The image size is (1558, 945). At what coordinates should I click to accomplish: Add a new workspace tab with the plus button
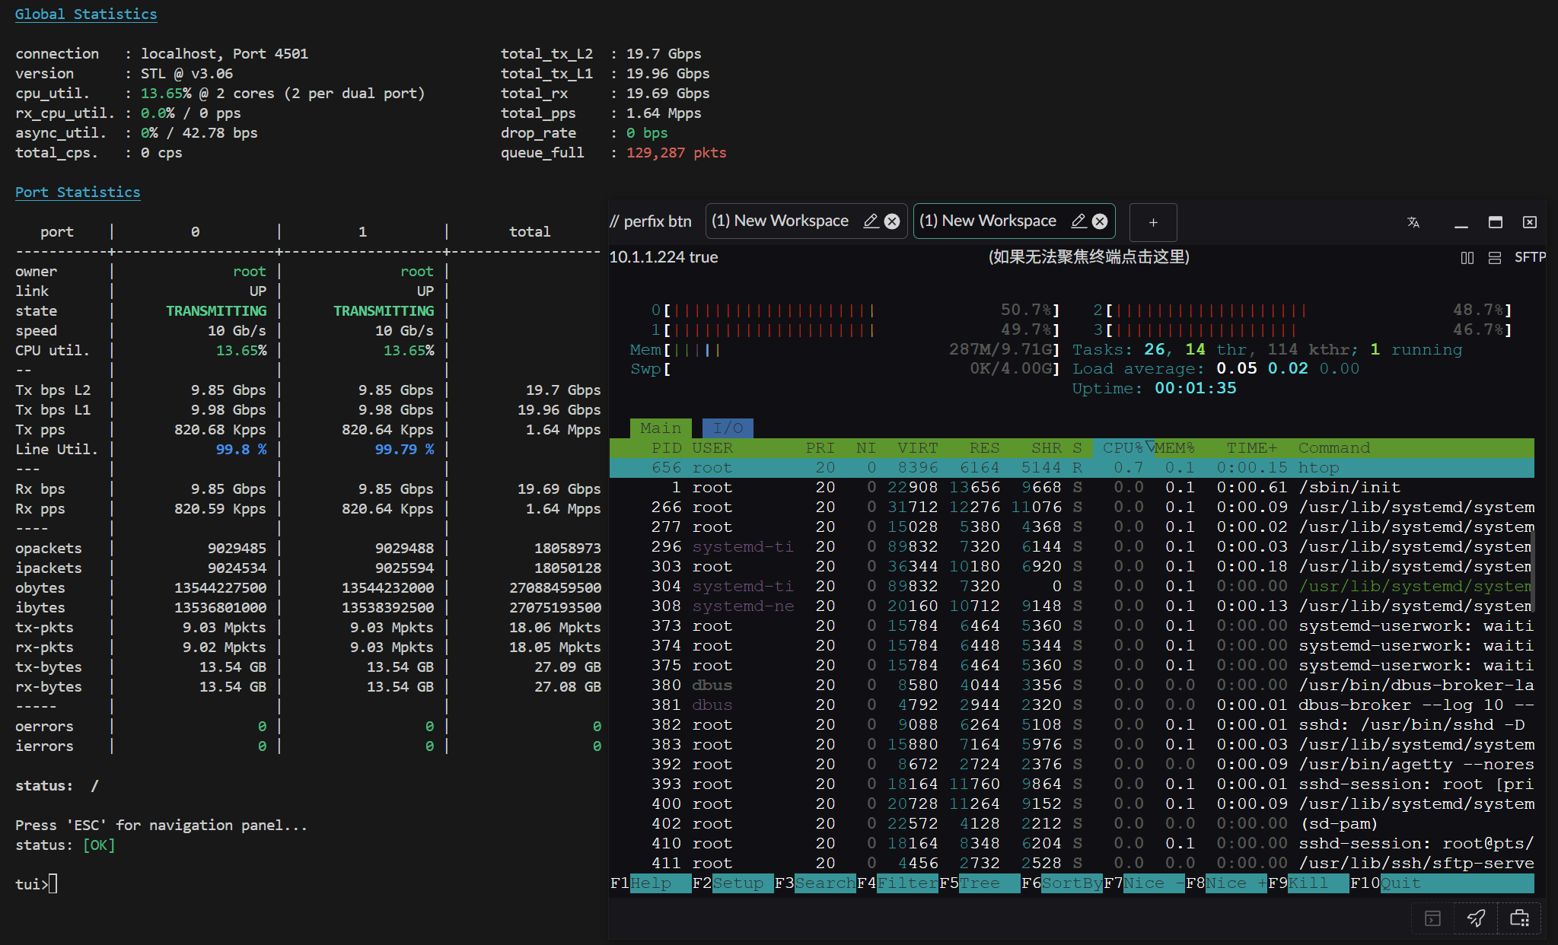point(1153,222)
